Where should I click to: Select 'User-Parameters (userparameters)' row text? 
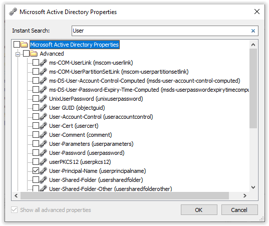point(91,144)
